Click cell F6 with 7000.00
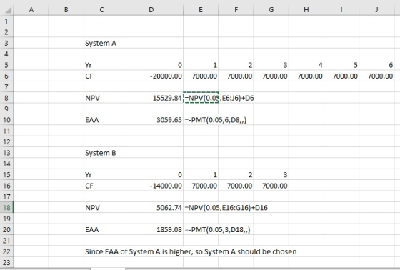The width and height of the screenshot is (400, 270). (x=236, y=76)
